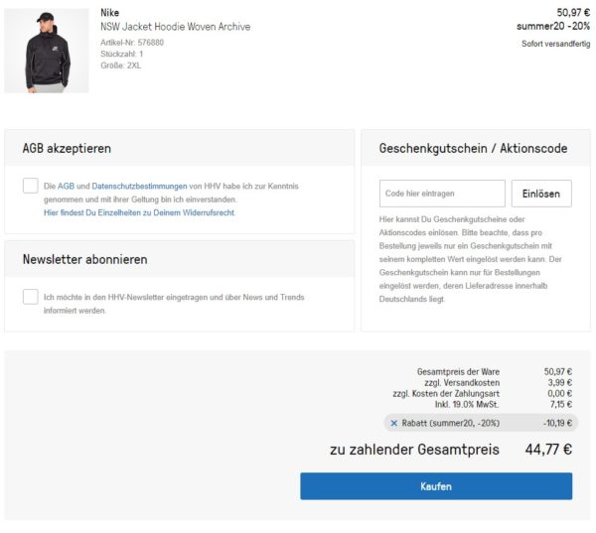Click the 44,77 € total price
This screenshot has height=533, width=596.
(x=547, y=450)
